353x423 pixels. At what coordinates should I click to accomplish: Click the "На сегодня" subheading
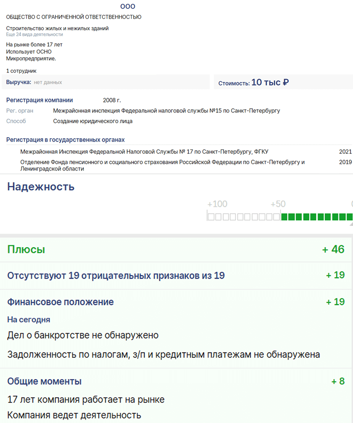click(x=29, y=320)
